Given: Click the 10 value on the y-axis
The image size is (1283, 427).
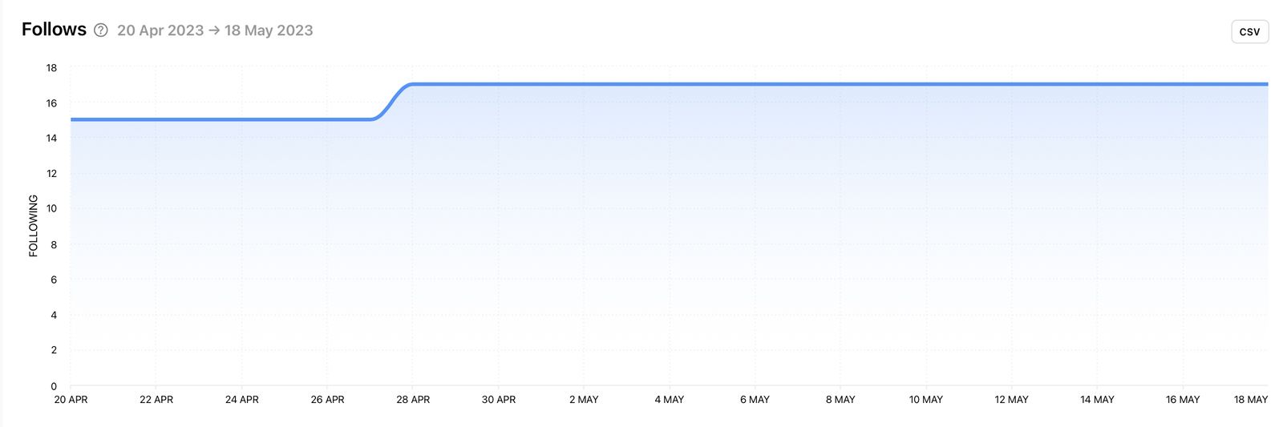Looking at the screenshot, I should 51,208.
